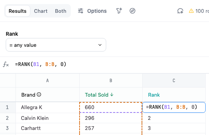Screen dimensions: 209x135
Task: Select row 2 header
Action: pos(8,118)
